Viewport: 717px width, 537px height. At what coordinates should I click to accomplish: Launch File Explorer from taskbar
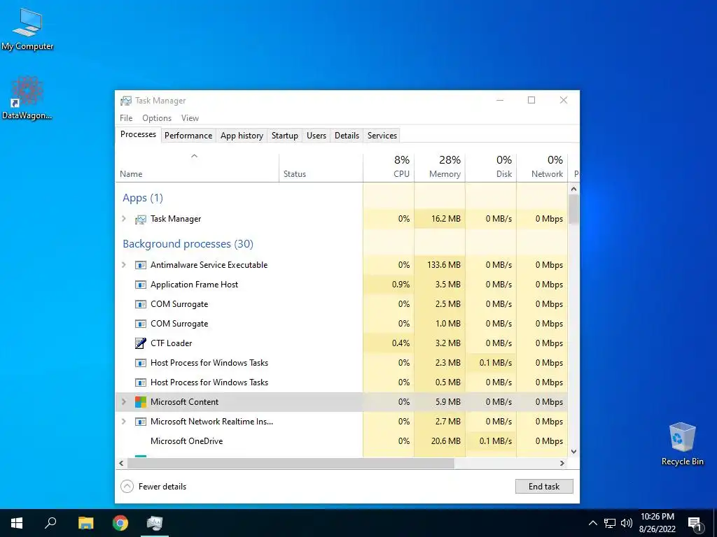(85, 523)
